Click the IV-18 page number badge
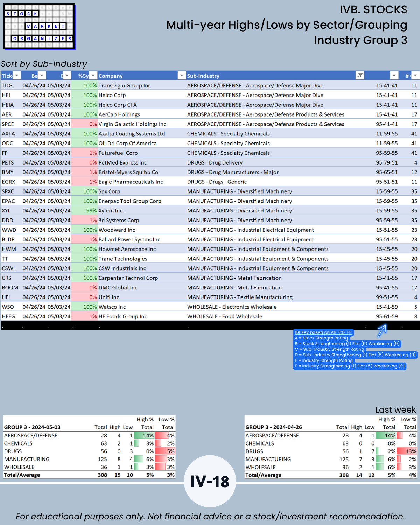 click(x=210, y=481)
